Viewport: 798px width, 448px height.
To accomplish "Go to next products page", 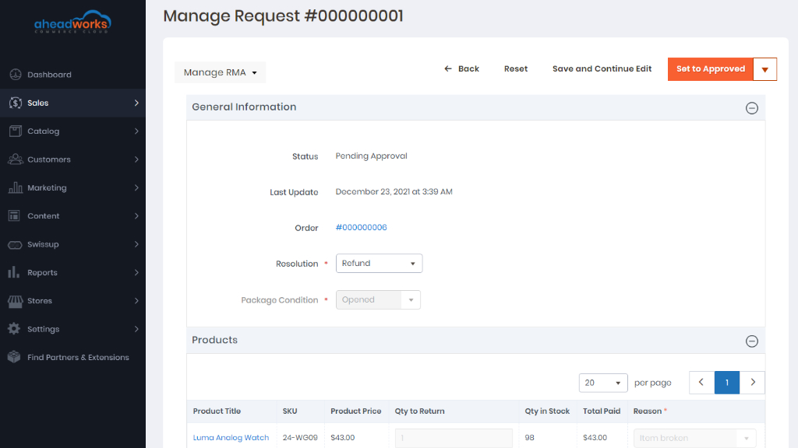I will click(753, 383).
